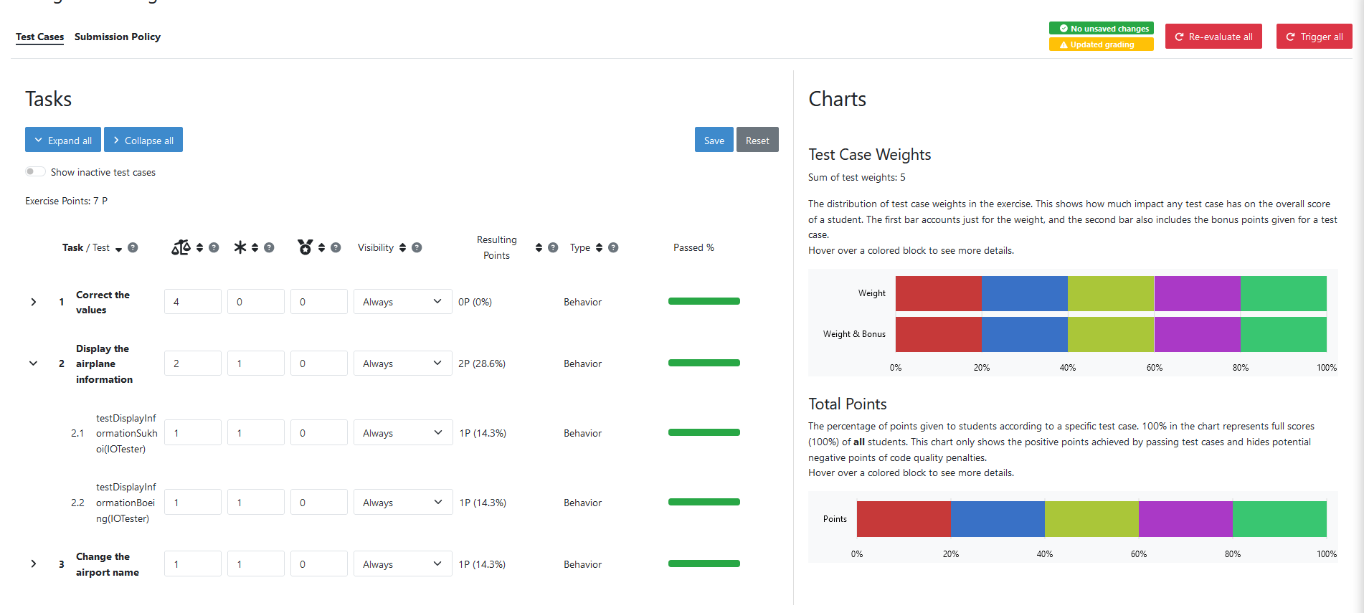Select the Test Cases tab
The image size is (1364, 613).
pyautogui.click(x=39, y=37)
